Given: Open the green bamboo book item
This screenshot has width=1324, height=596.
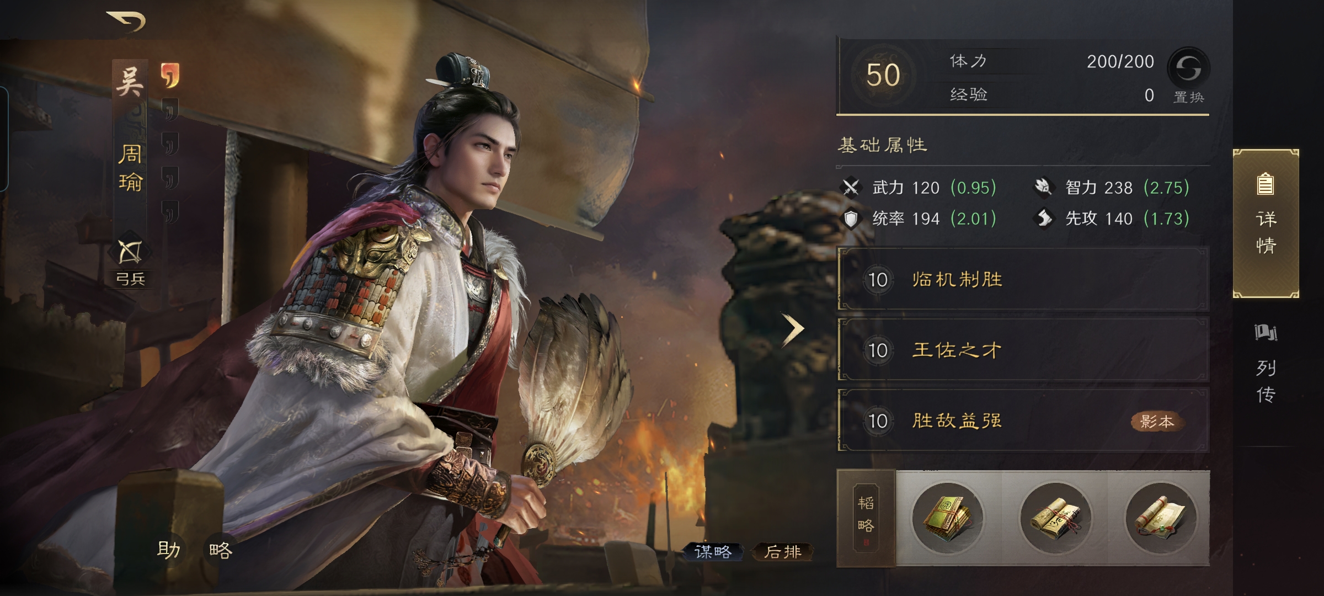Looking at the screenshot, I should click(948, 518).
